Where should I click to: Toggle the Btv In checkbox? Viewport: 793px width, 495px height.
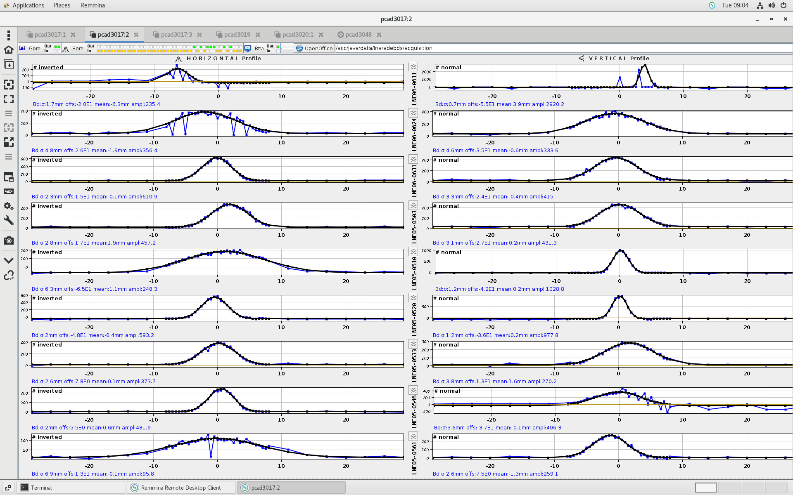(x=278, y=51)
